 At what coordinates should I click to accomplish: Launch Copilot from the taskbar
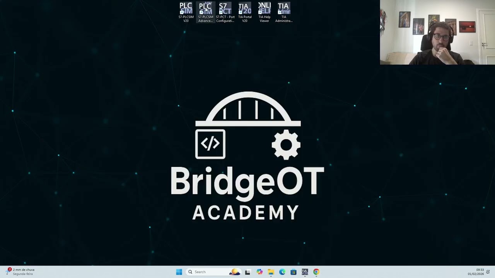pos(259,272)
